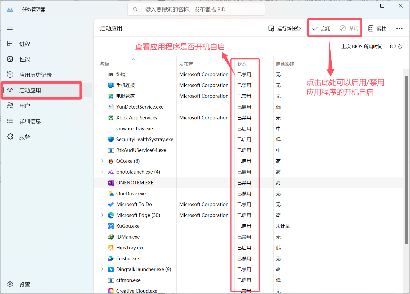The height and width of the screenshot is (294, 410).
Task: Click 已禁用 status of ONENOTEM.EXE row
Action: coord(244,183)
